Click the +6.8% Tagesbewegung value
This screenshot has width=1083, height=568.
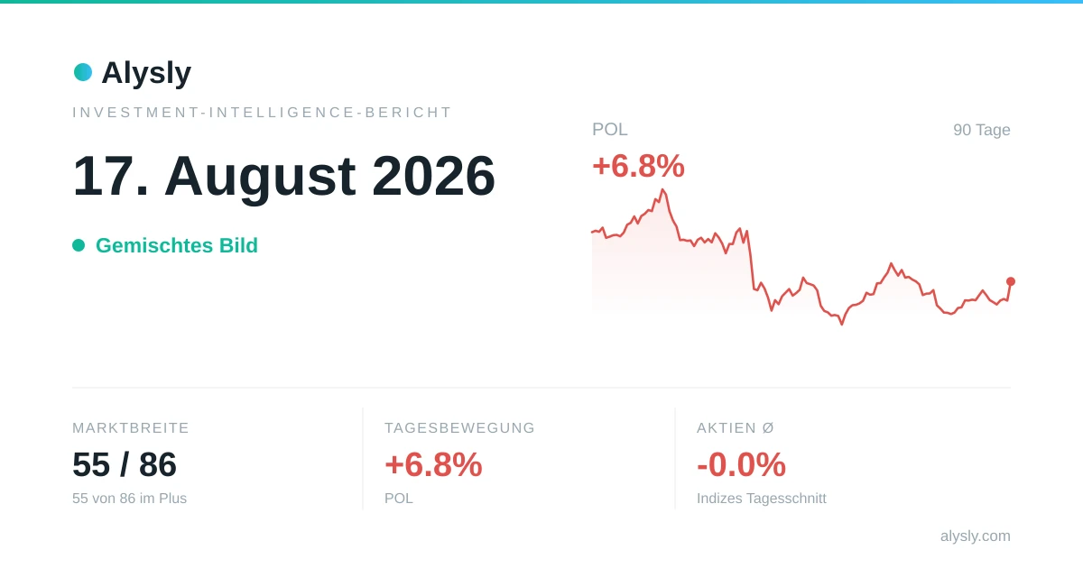pos(433,465)
